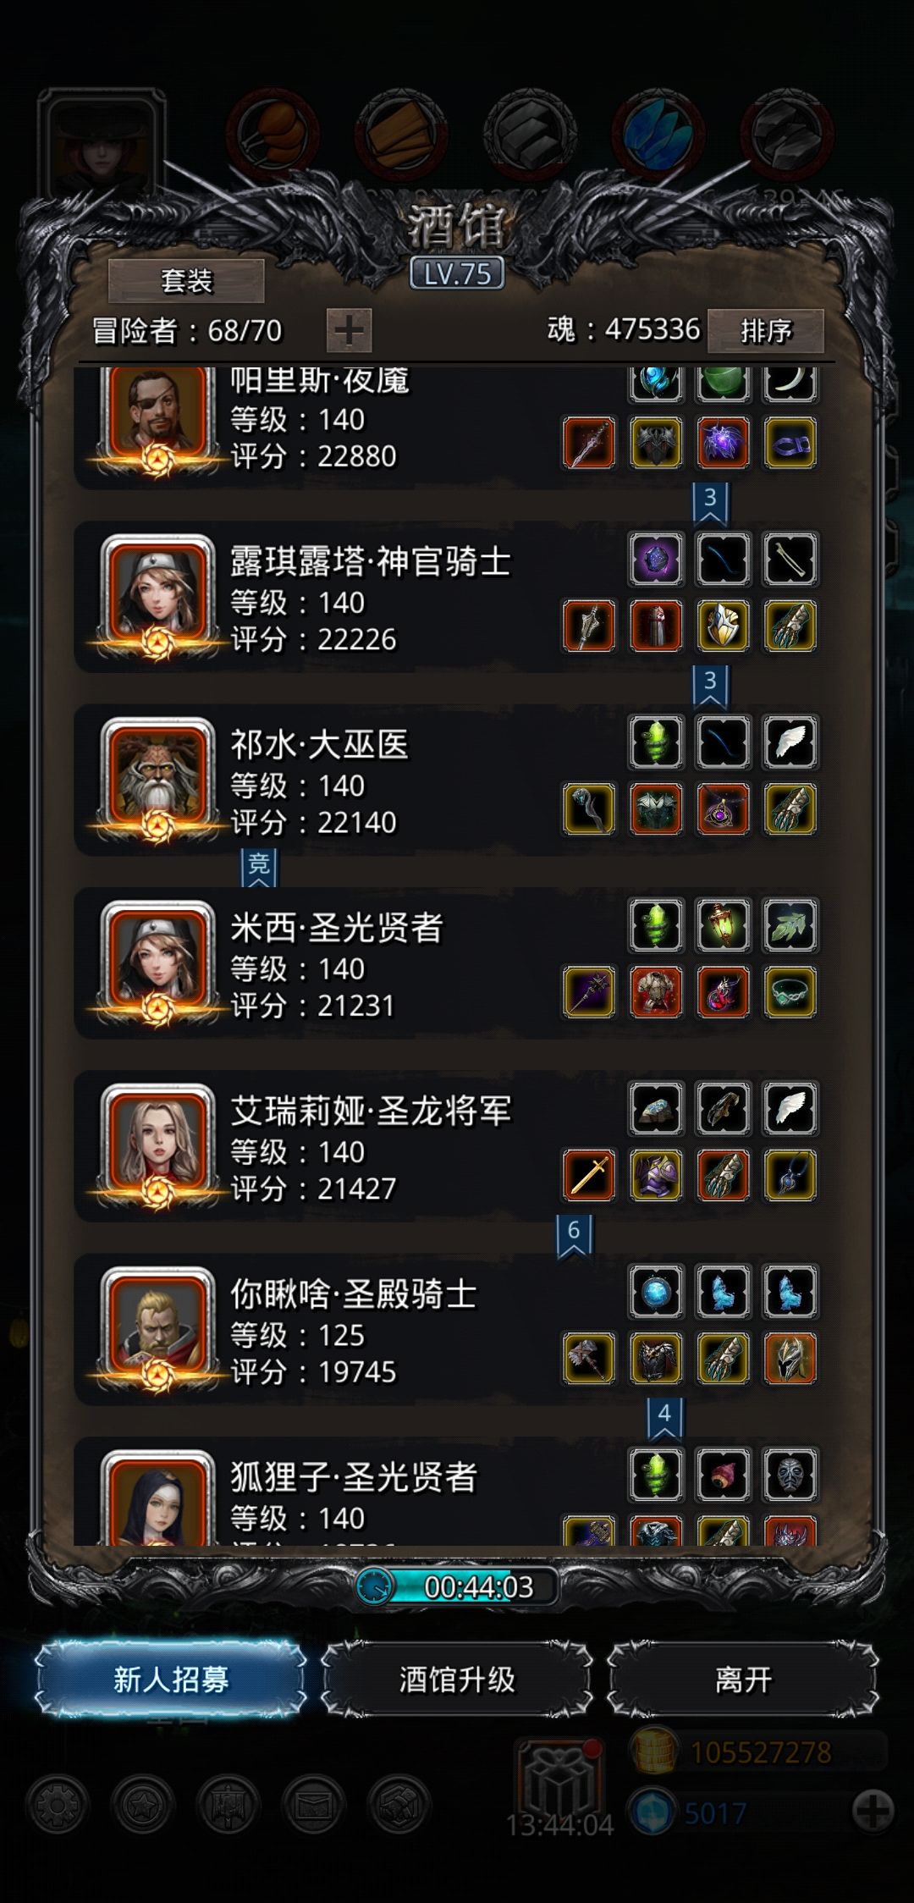Tap the green ring accessory of 米西·圣光贤者
The image size is (914, 1903).
click(790, 992)
